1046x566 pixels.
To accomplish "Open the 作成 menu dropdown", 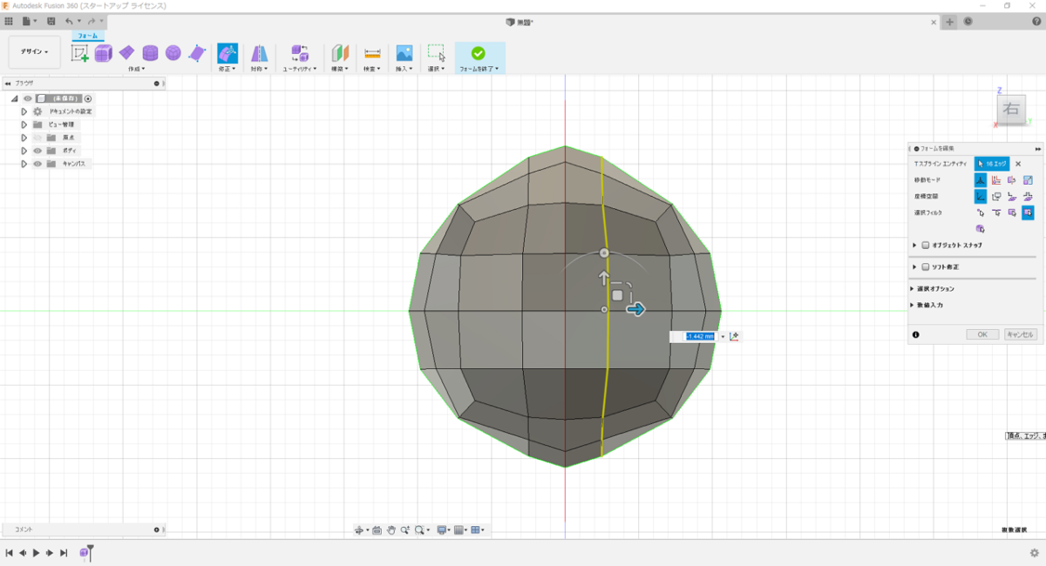I will (x=137, y=69).
